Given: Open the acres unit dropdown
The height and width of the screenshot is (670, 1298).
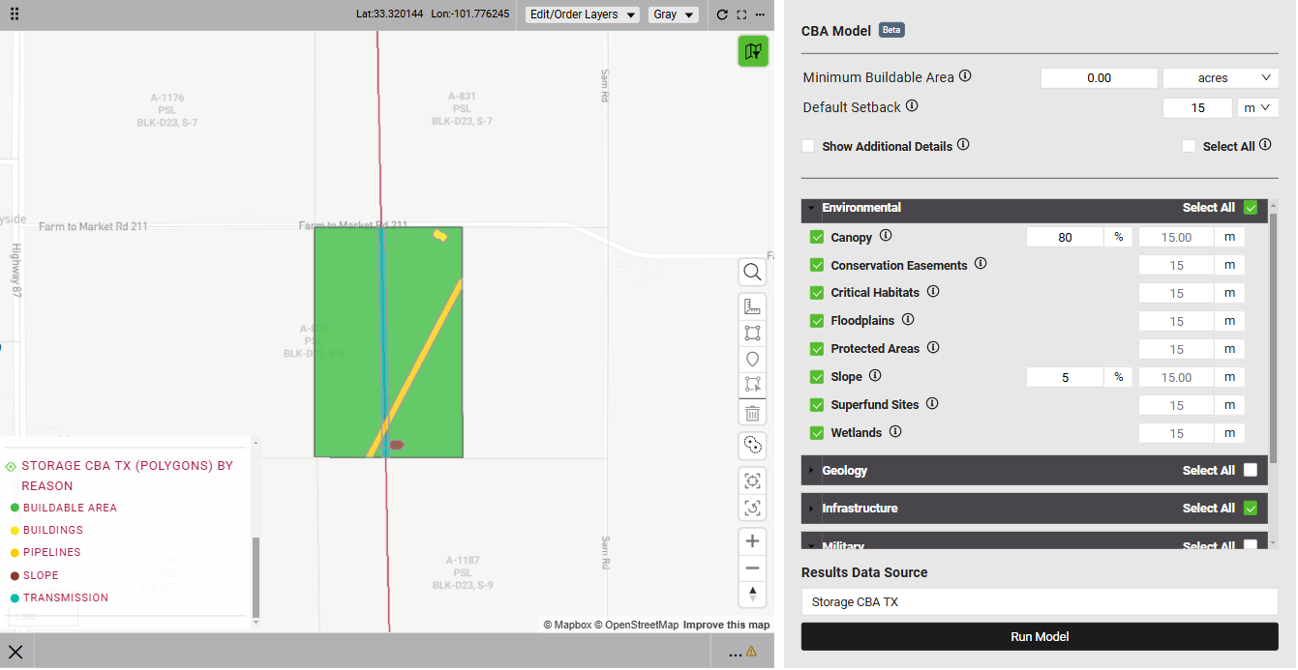Looking at the screenshot, I should pos(1221,78).
